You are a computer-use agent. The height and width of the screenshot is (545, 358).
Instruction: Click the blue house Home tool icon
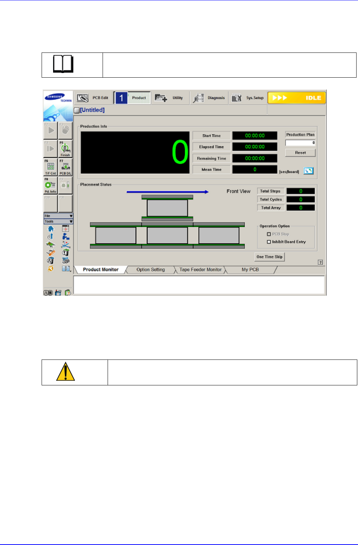(51, 229)
